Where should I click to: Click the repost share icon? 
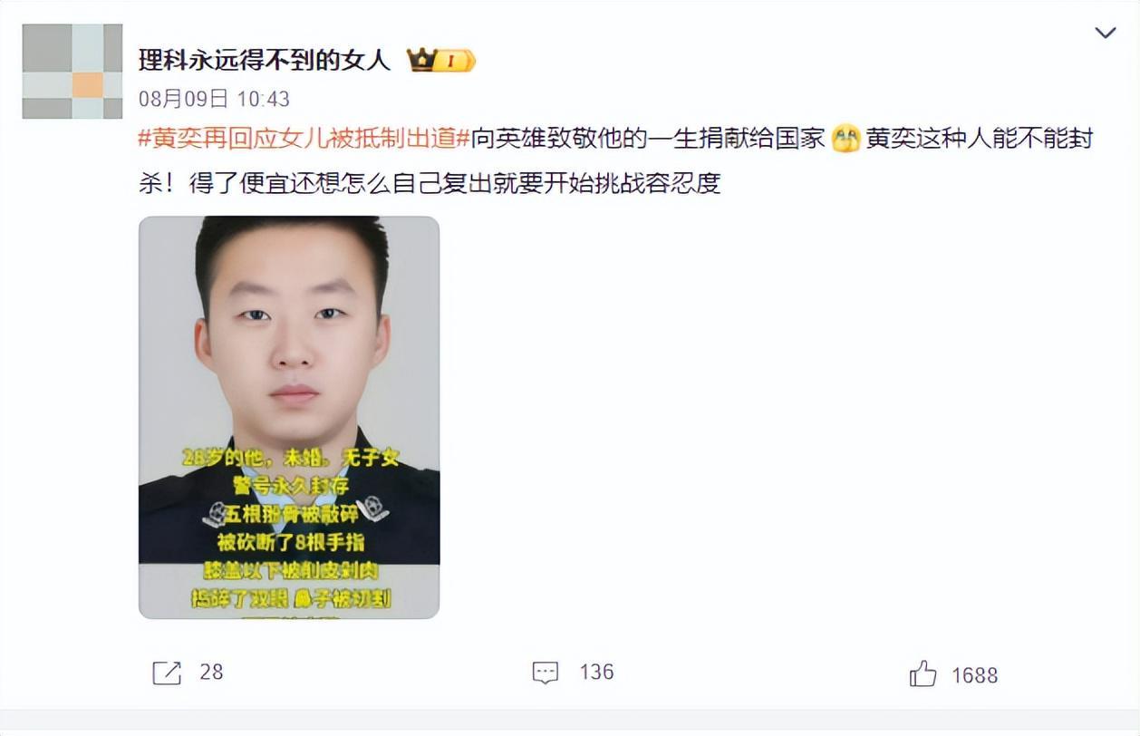tap(167, 673)
